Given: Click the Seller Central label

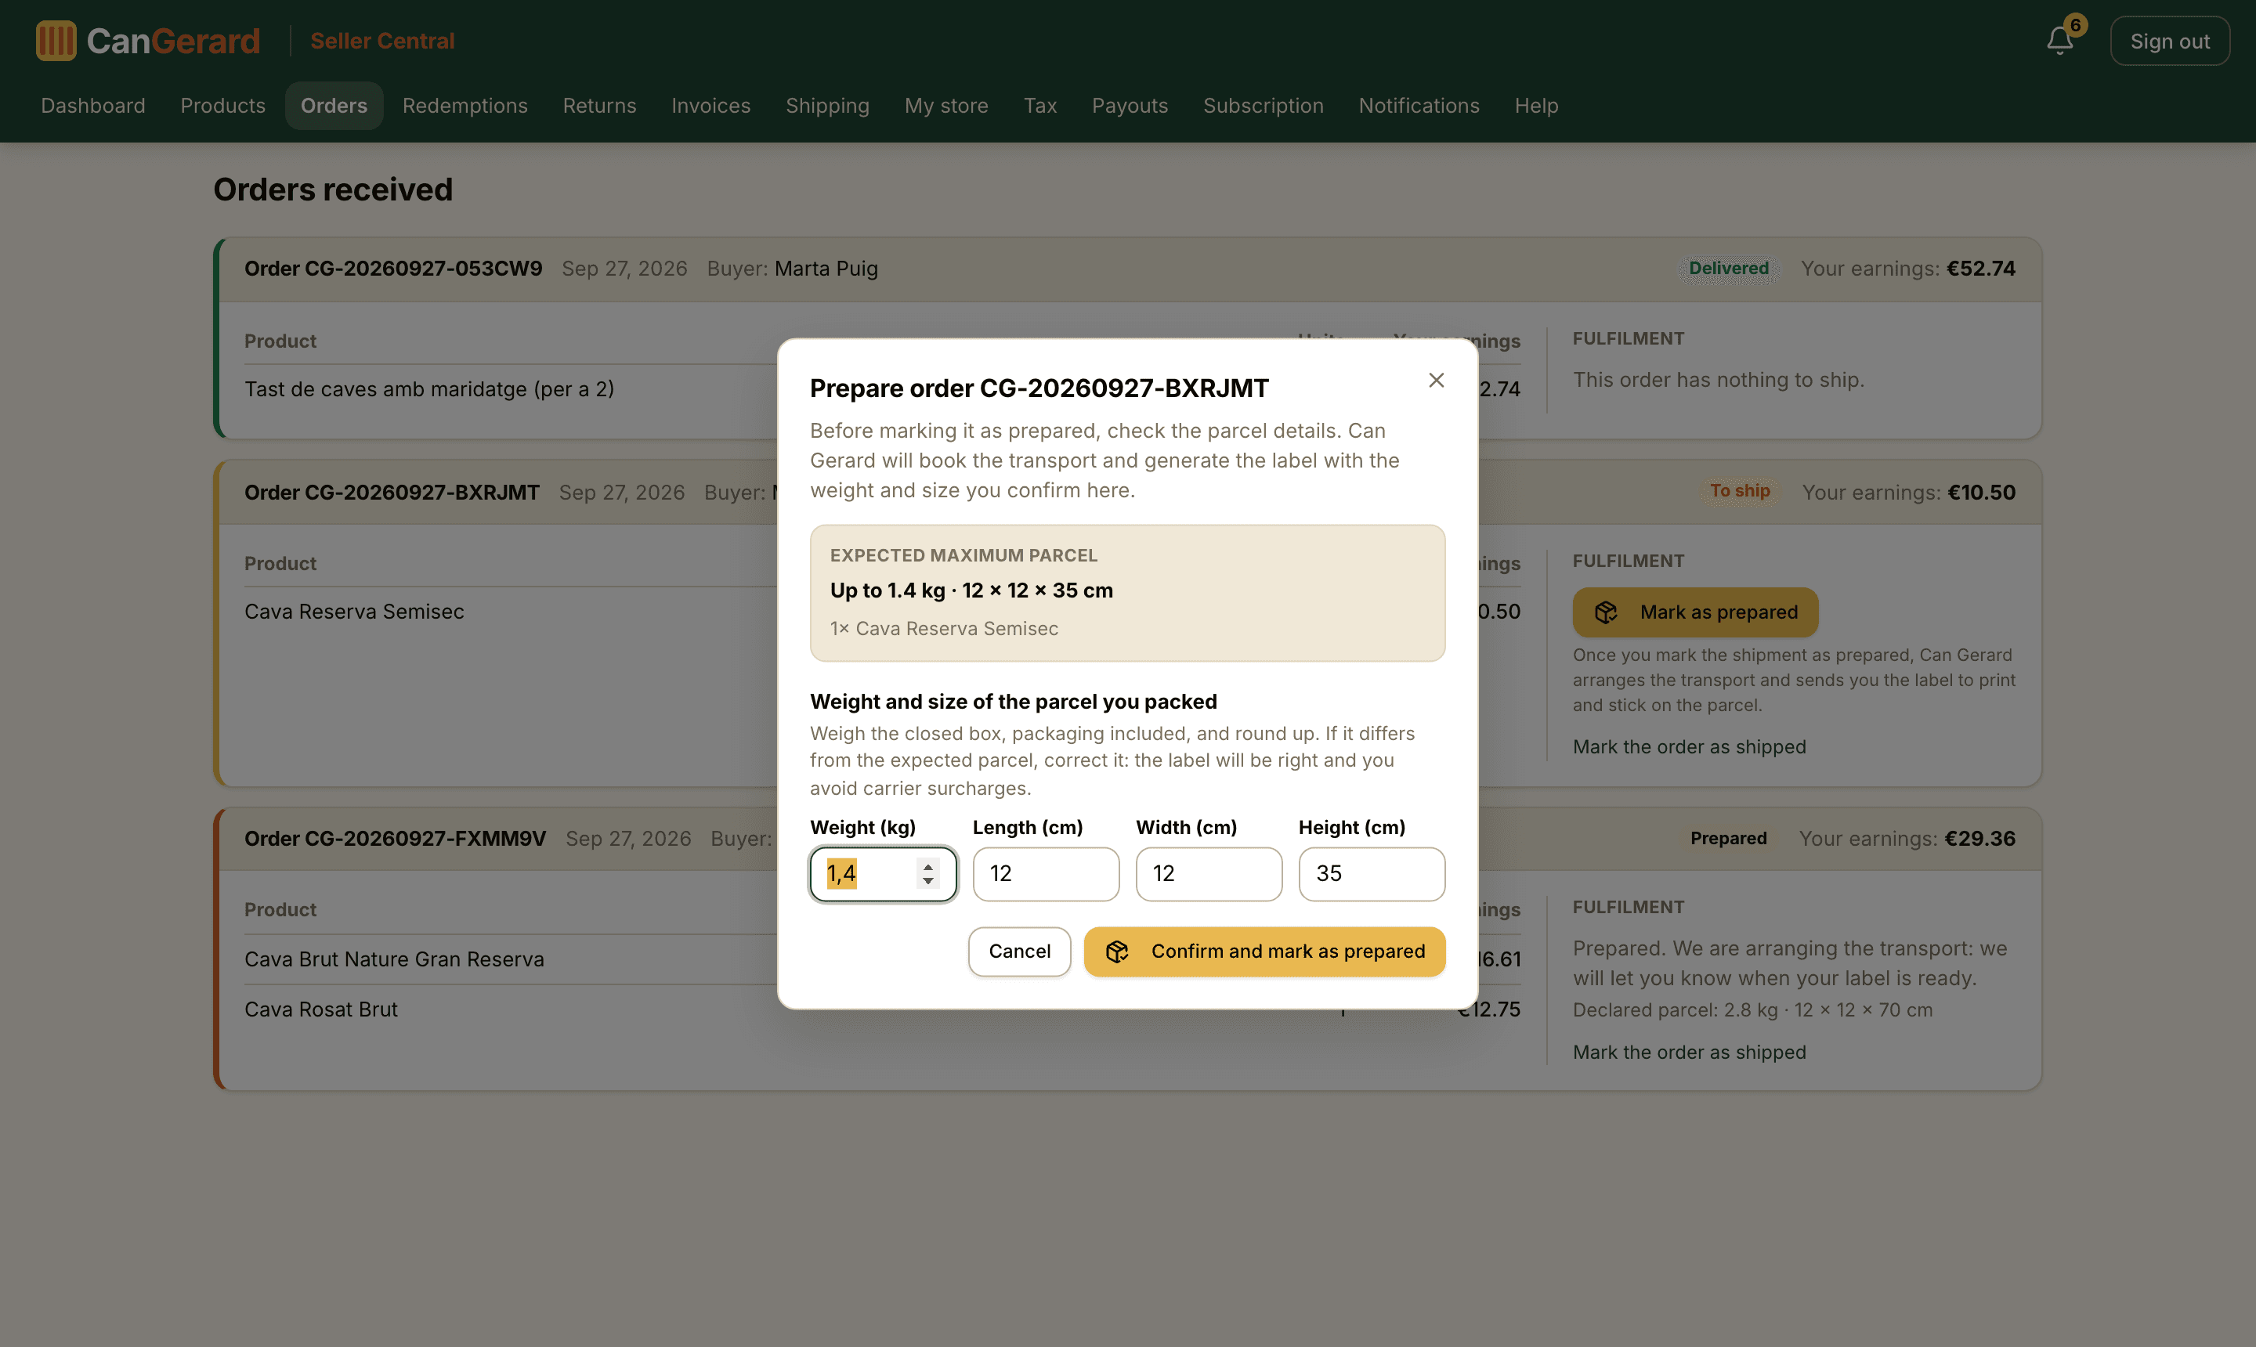Looking at the screenshot, I should point(382,41).
